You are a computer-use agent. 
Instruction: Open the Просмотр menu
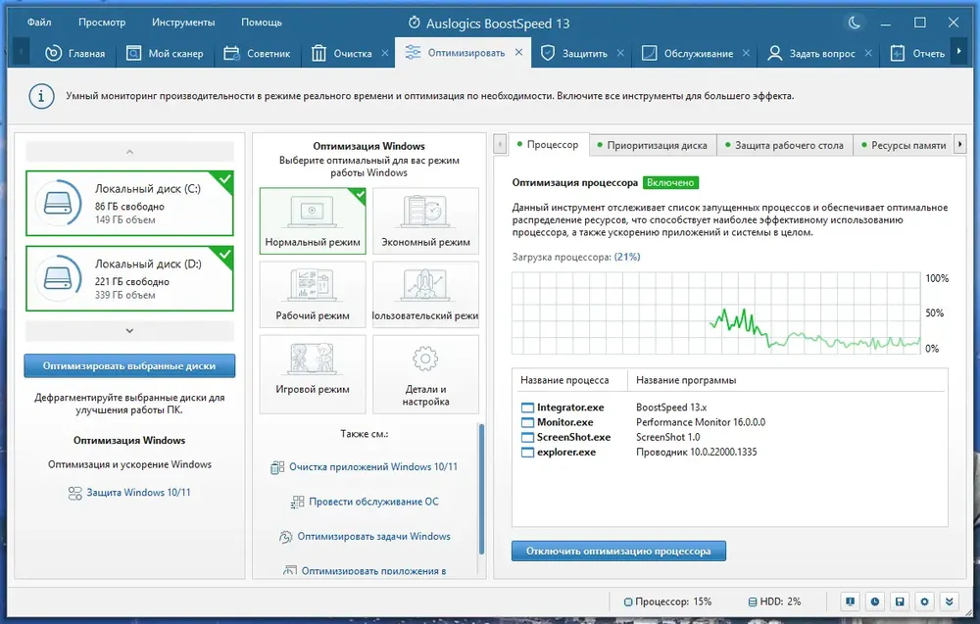coord(101,22)
